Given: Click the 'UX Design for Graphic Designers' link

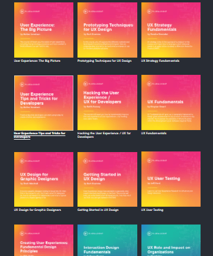Looking at the screenshot, I should click(x=37, y=210).
